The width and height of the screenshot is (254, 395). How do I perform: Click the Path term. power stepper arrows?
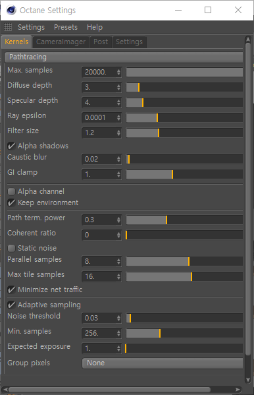[x=118, y=220]
